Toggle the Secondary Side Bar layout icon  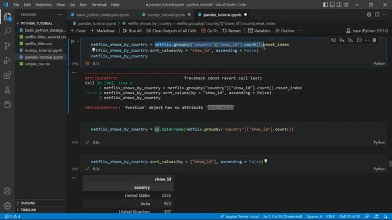pyautogui.click(x=339, y=5)
